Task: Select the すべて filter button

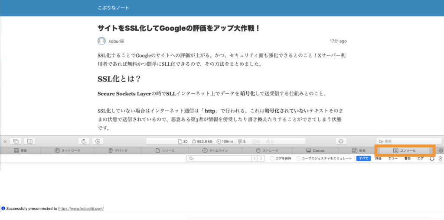Action: coord(363,159)
